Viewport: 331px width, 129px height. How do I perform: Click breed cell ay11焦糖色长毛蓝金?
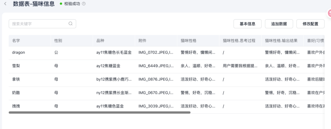[x=114, y=52]
